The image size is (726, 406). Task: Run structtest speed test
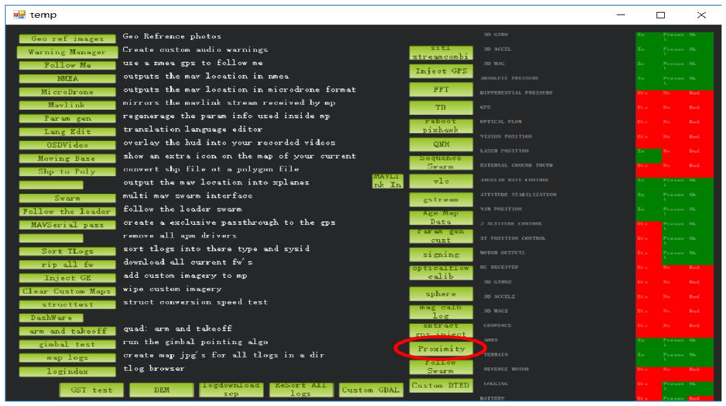pos(67,304)
